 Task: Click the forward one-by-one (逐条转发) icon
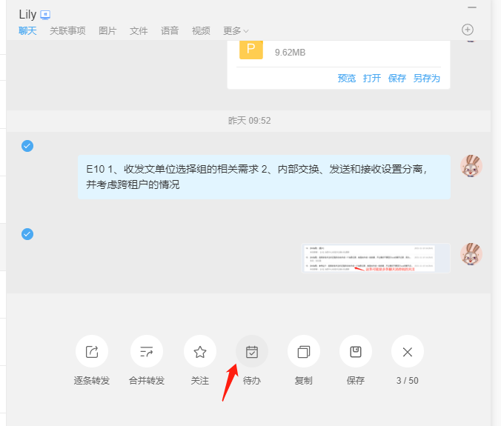pyautogui.click(x=92, y=352)
